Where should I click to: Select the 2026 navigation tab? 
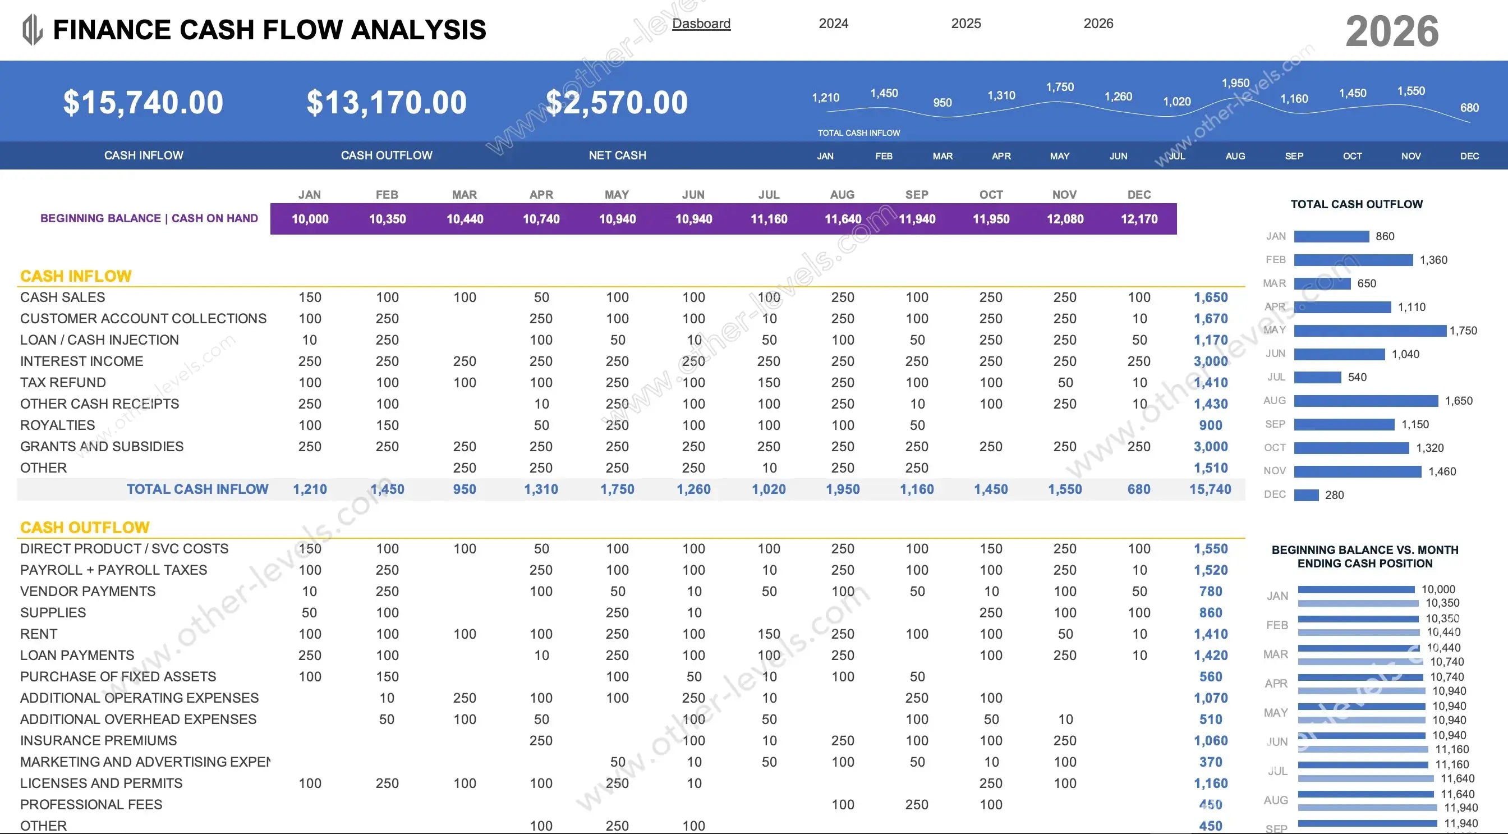pos(1098,24)
